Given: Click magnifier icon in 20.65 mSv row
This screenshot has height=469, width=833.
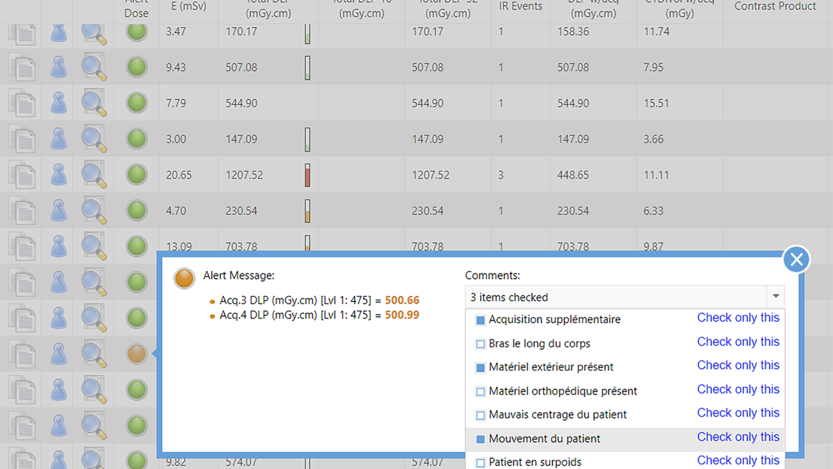Looking at the screenshot, I should tap(94, 175).
